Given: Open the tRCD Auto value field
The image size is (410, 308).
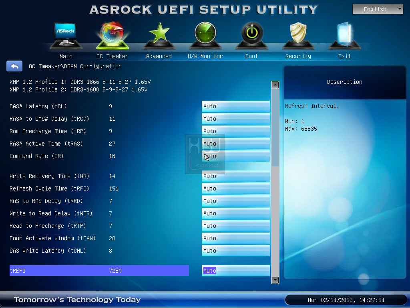Looking at the screenshot, I should (x=235, y=119).
